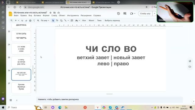Open the Windows Start menu
The width and height of the screenshot is (195, 110).
(3, 107)
